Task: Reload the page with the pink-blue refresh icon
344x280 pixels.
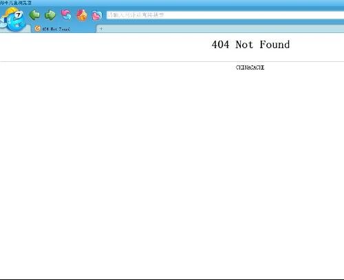Action: tap(66, 15)
